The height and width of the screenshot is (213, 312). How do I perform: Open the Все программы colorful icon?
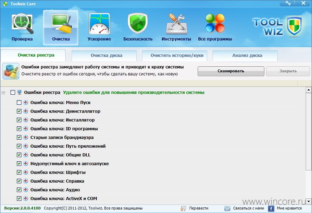(x=215, y=23)
